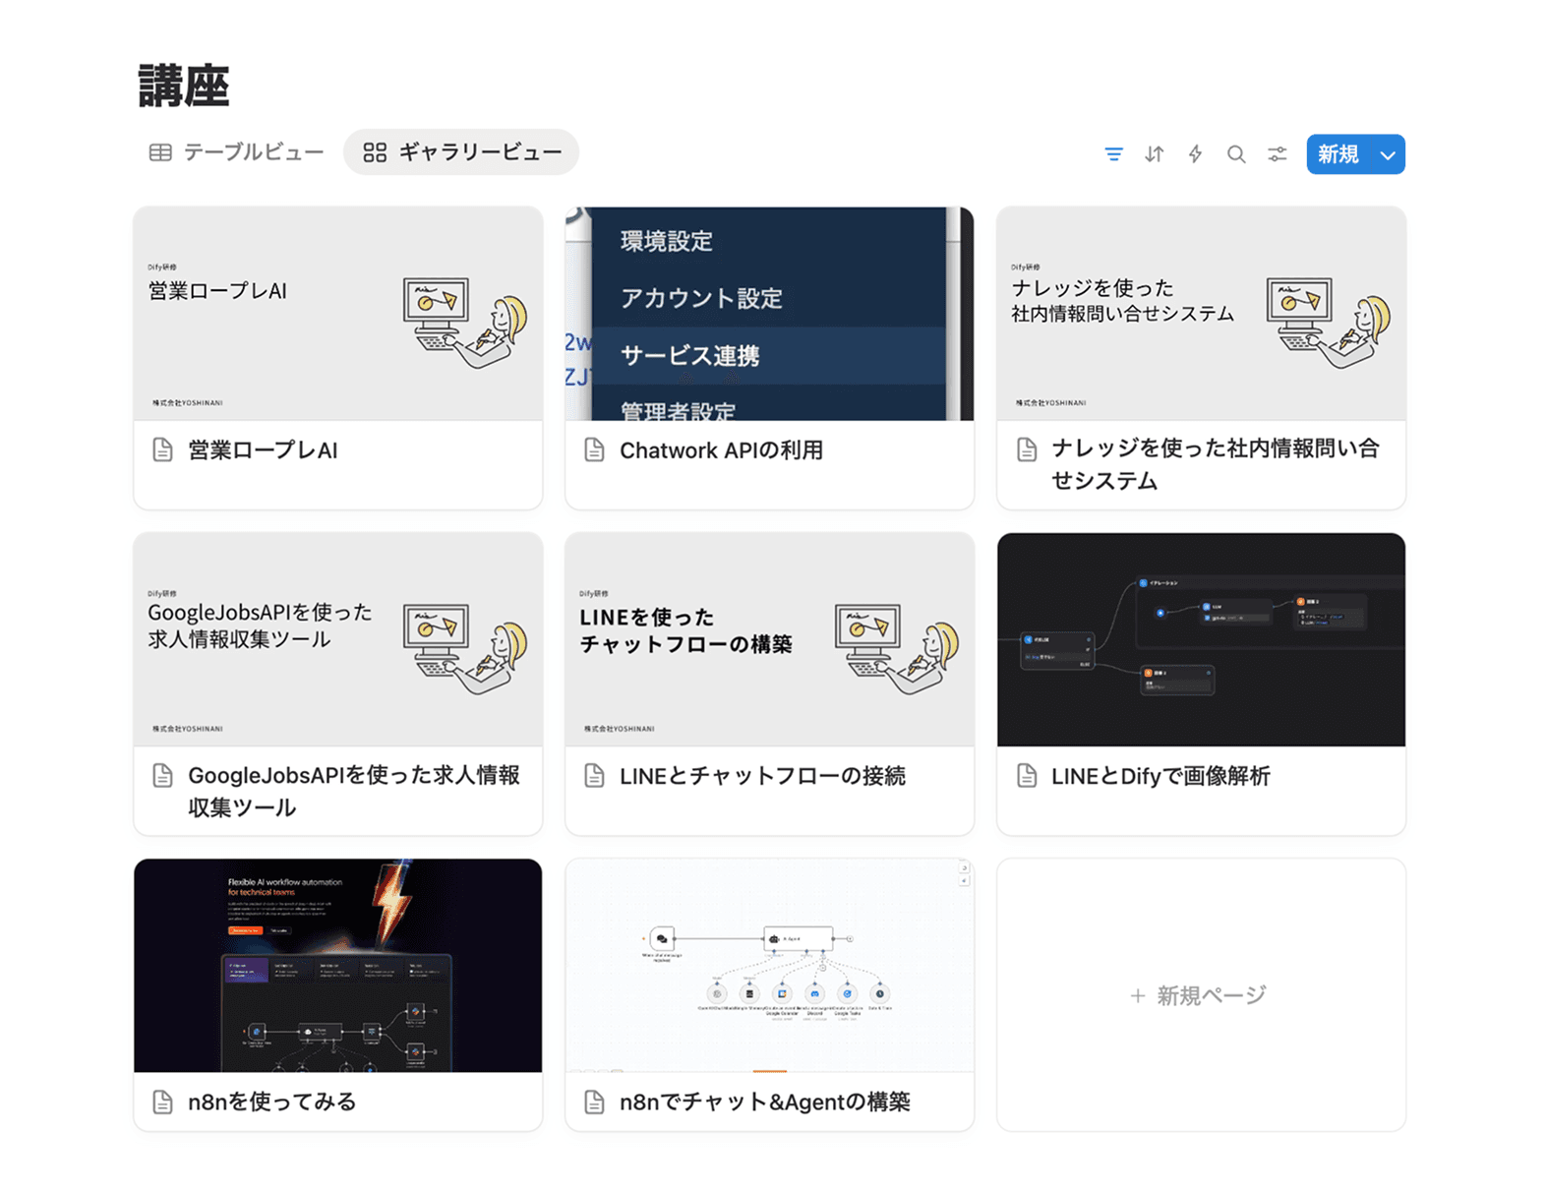The image size is (1546, 1192).
Task: Open LINEとDifyで画像解析 dark cover image
Action: pyautogui.click(x=1201, y=639)
